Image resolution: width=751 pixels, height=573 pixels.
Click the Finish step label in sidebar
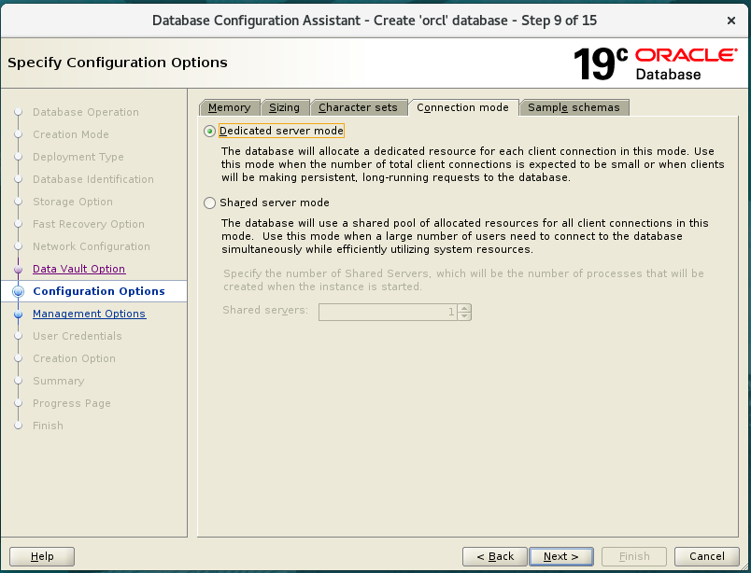click(x=48, y=426)
